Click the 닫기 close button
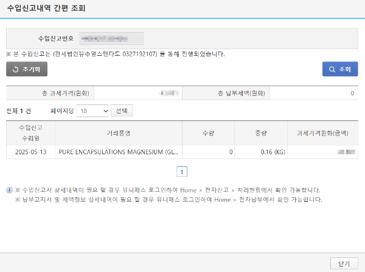This screenshot has width=365, height=272. click(x=344, y=263)
